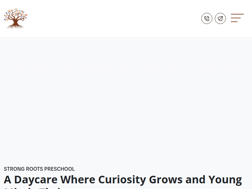The height and width of the screenshot is (189, 252).
Task: Call the preschool via the circled phone icon
Action: (207, 18)
